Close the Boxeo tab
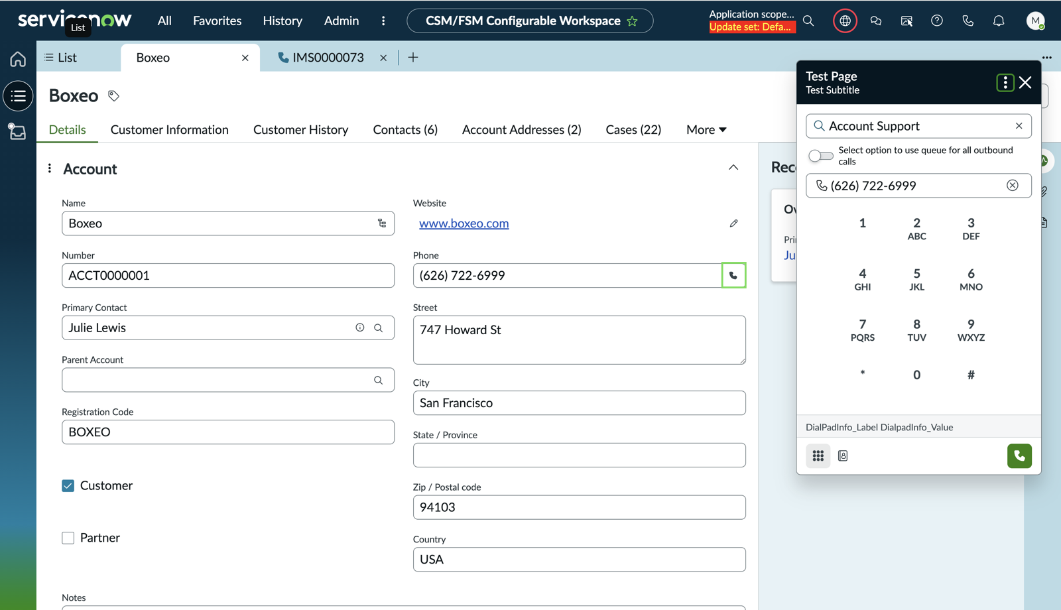The height and width of the screenshot is (610, 1061). click(245, 58)
